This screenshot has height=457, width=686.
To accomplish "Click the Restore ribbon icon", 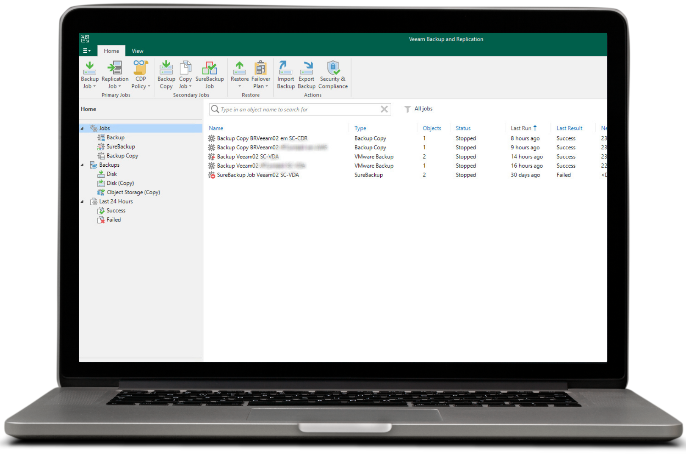I will coord(239,68).
